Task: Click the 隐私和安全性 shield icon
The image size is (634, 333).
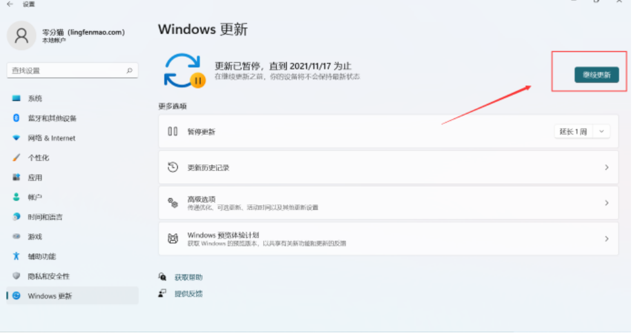Action: pyautogui.click(x=16, y=276)
